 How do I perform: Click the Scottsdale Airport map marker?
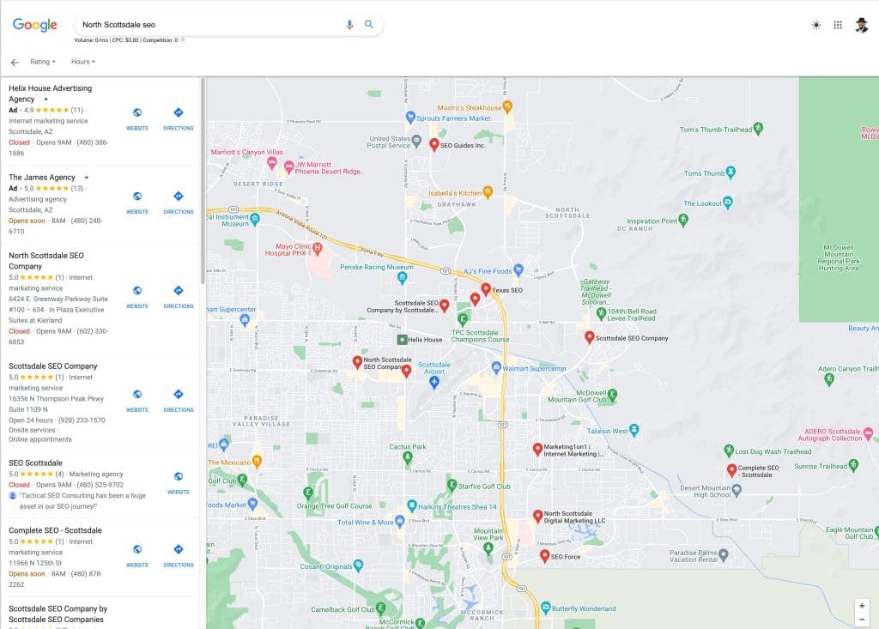tap(433, 382)
